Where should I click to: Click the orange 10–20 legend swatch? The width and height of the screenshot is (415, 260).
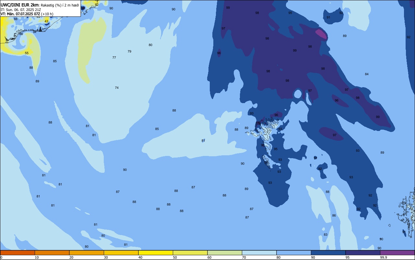click(x=52, y=253)
